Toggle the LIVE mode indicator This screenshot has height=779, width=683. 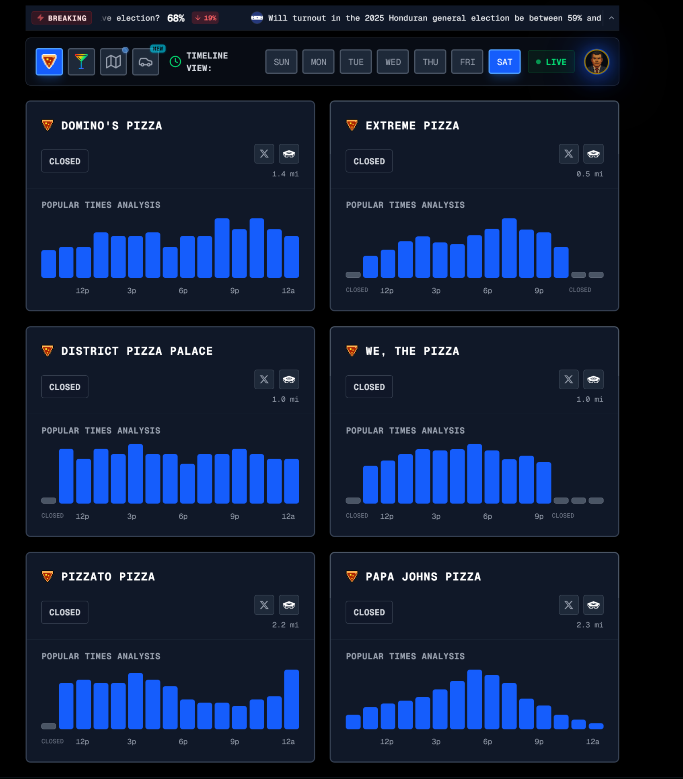pyautogui.click(x=551, y=62)
